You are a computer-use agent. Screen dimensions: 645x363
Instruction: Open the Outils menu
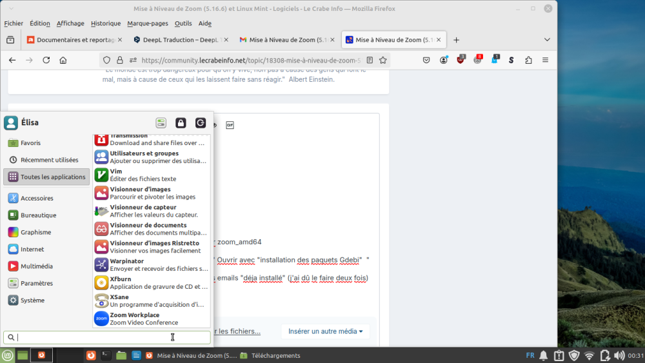(x=183, y=23)
